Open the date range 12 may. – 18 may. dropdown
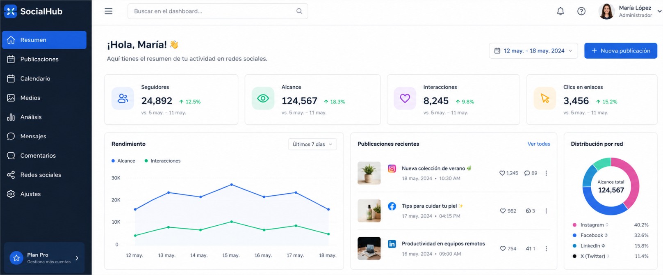 pos(533,51)
